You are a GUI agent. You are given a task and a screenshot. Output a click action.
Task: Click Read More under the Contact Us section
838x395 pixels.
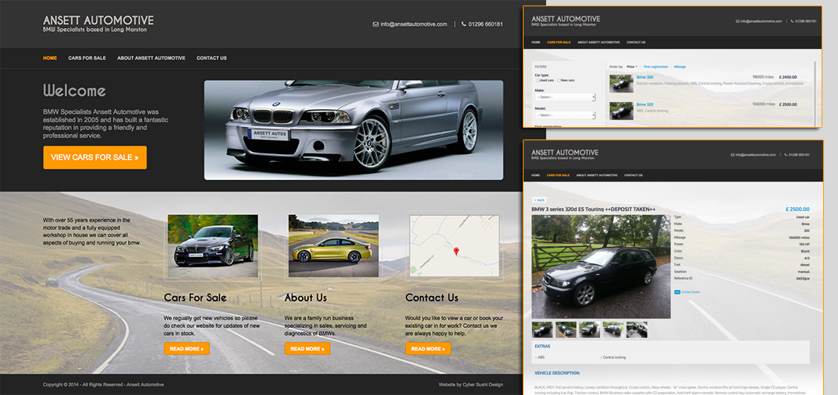point(428,349)
